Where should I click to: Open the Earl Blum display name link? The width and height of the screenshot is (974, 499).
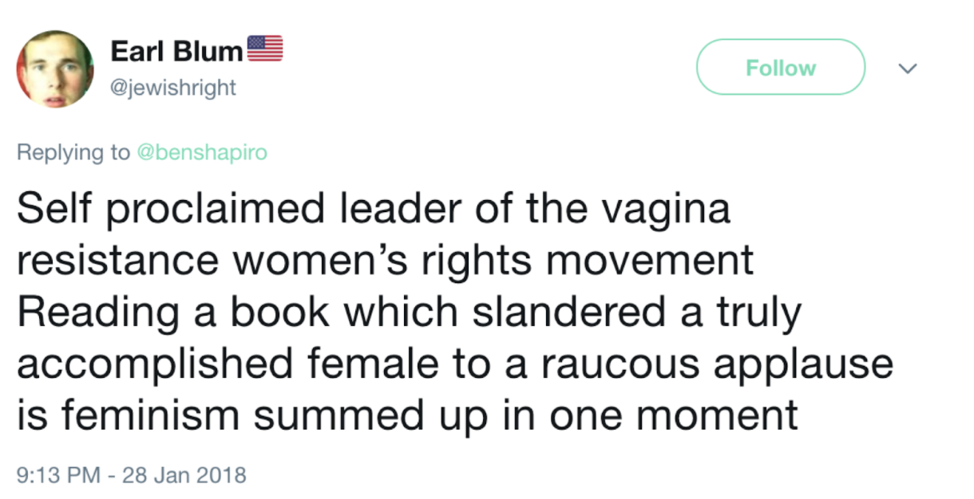click(176, 50)
